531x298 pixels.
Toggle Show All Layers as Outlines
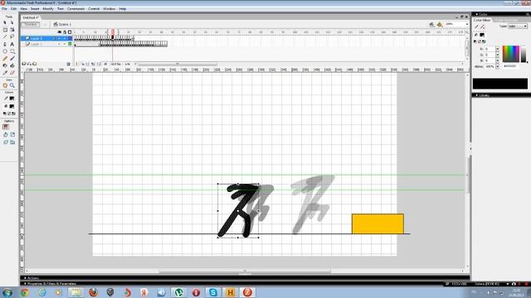[70, 32]
